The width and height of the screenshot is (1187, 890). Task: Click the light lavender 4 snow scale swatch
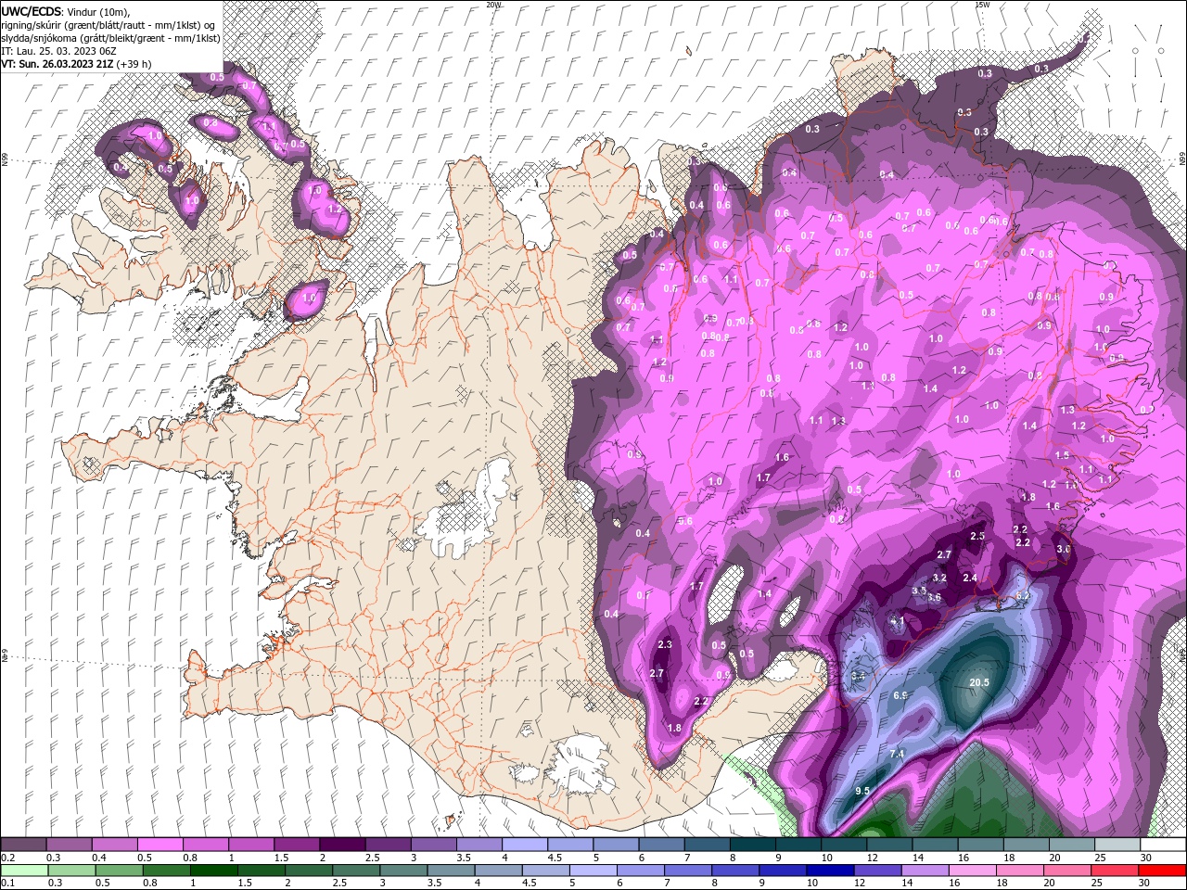[x=524, y=845]
